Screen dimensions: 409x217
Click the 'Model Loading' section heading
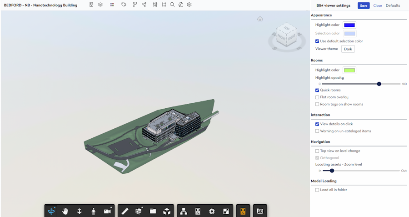324,181
